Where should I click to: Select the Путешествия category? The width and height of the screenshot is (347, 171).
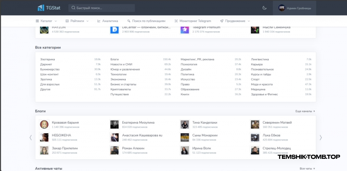[120, 94]
